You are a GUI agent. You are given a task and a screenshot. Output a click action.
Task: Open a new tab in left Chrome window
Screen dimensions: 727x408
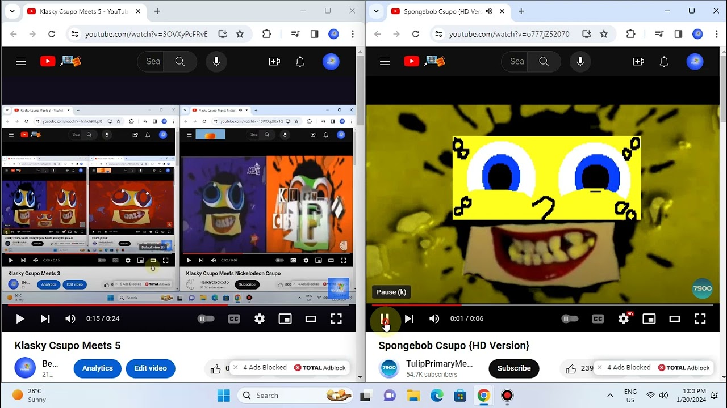[x=157, y=11]
